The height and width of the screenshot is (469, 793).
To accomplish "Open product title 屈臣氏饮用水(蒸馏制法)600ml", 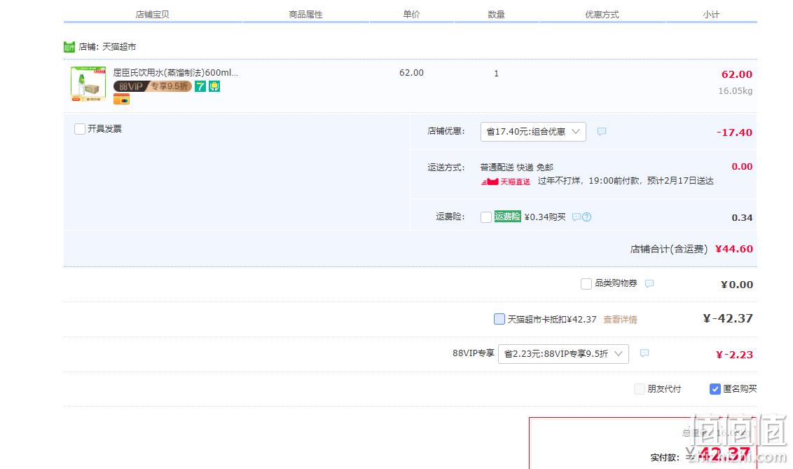I will (x=175, y=72).
